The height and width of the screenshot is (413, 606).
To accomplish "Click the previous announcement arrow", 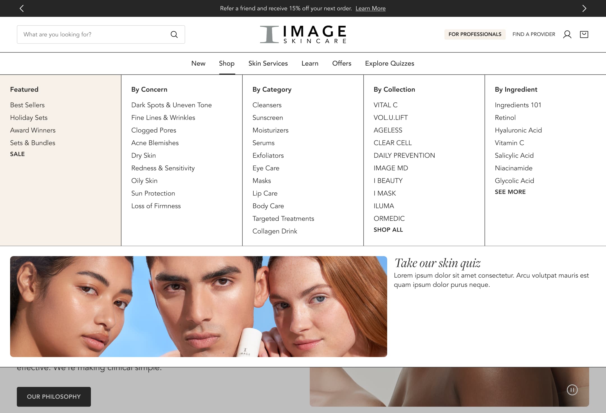I will [22, 8].
